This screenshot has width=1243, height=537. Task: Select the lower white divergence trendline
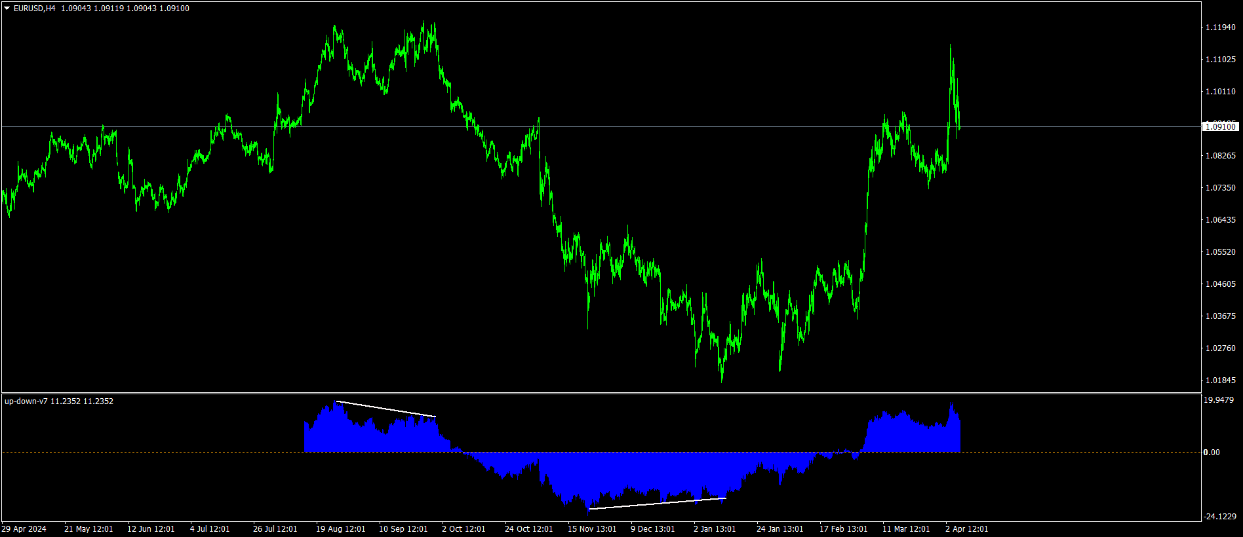(658, 503)
